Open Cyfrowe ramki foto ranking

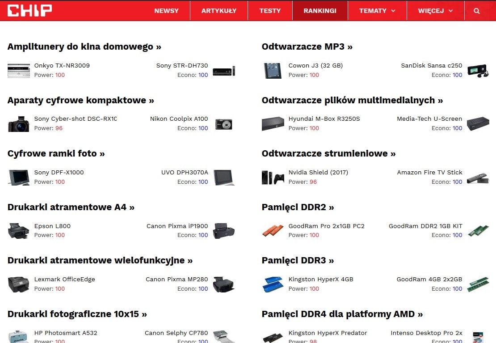coord(56,153)
